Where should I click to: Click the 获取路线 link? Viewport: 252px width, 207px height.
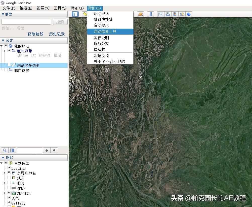point(35,34)
